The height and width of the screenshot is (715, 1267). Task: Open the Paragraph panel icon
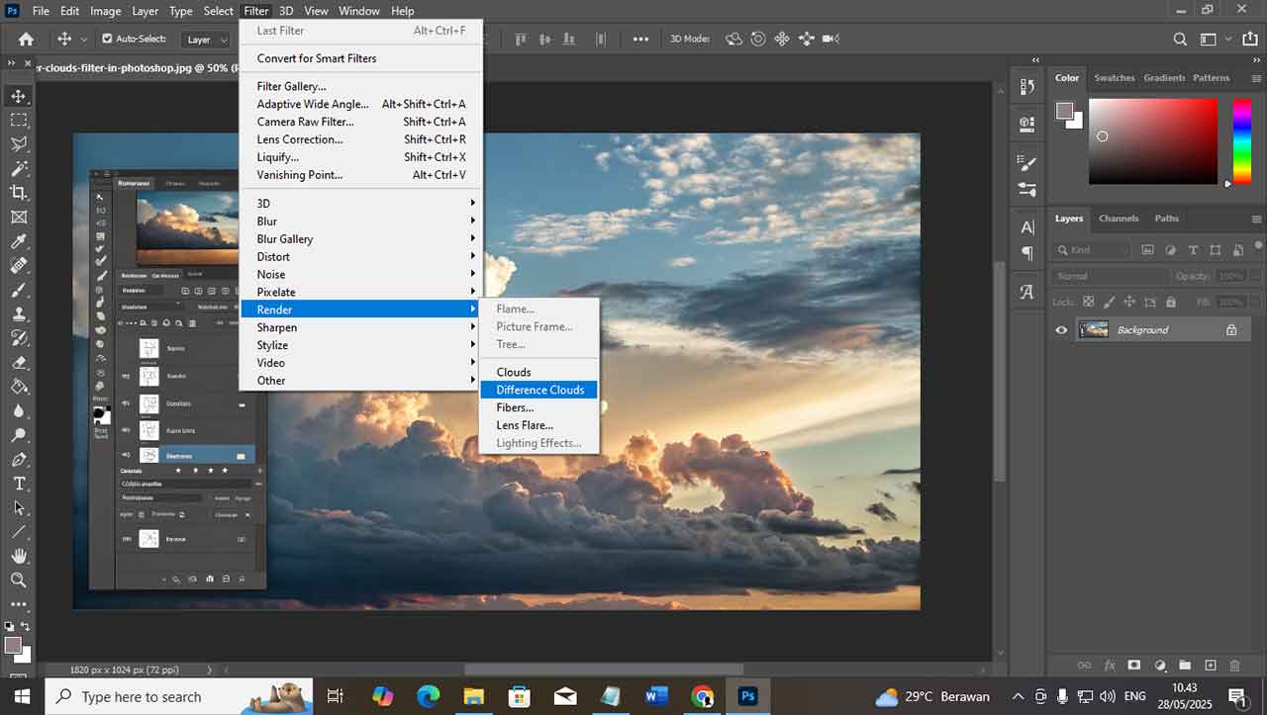(x=1026, y=253)
